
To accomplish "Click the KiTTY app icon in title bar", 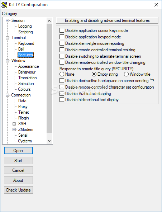I will coord(4,5).
